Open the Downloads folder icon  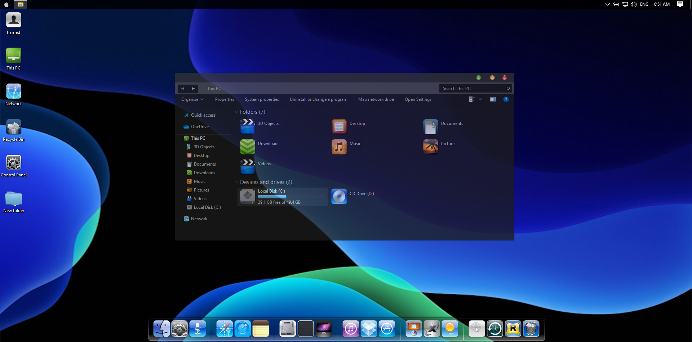coord(248,147)
